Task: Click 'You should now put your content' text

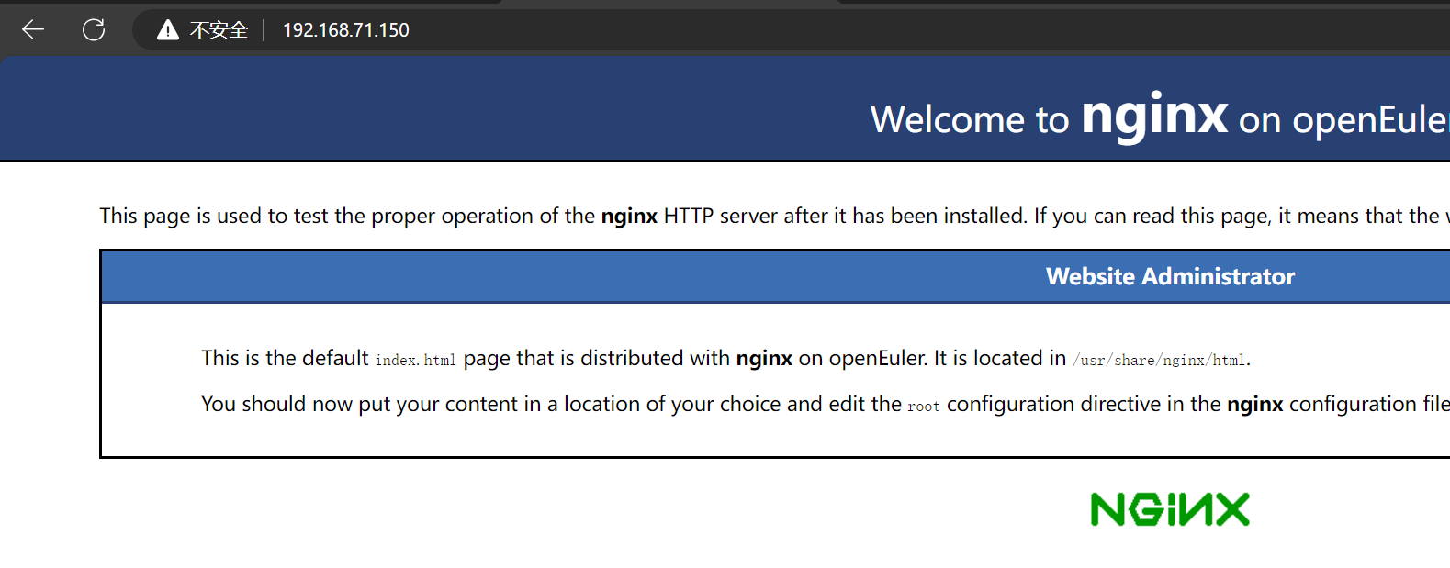Action: (826, 405)
